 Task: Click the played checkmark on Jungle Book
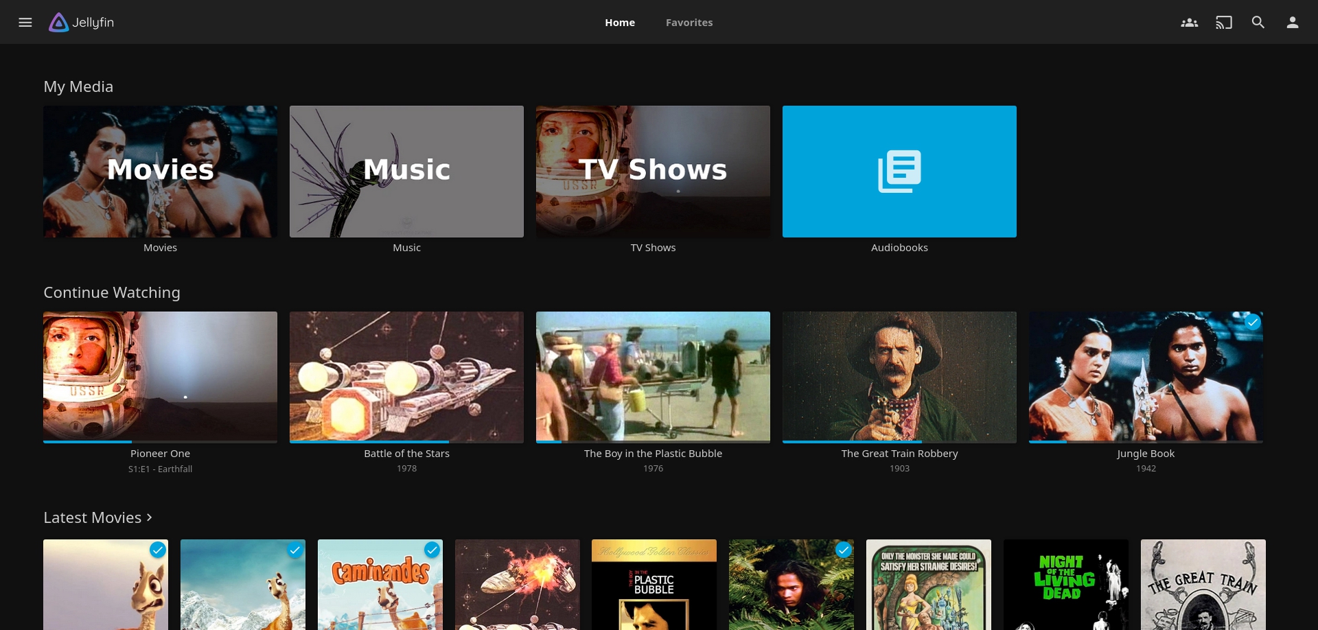tap(1253, 322)
